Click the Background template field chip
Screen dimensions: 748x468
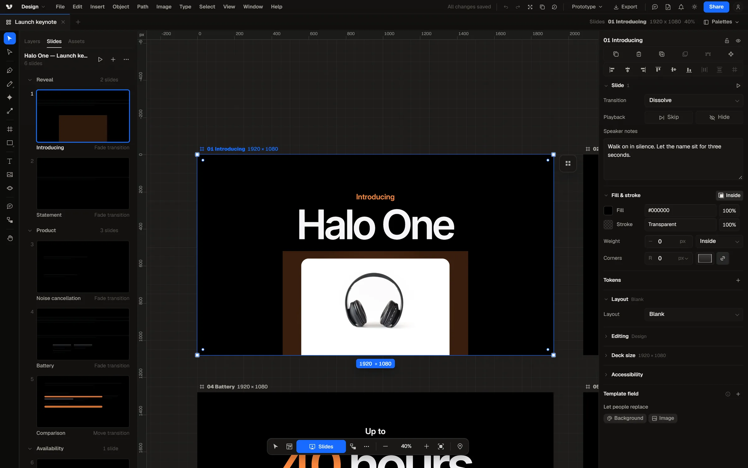(x=625, y=418)
